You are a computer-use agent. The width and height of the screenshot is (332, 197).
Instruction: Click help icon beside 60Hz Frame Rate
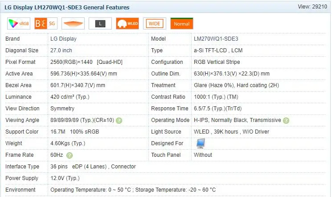tap(70, 155)
